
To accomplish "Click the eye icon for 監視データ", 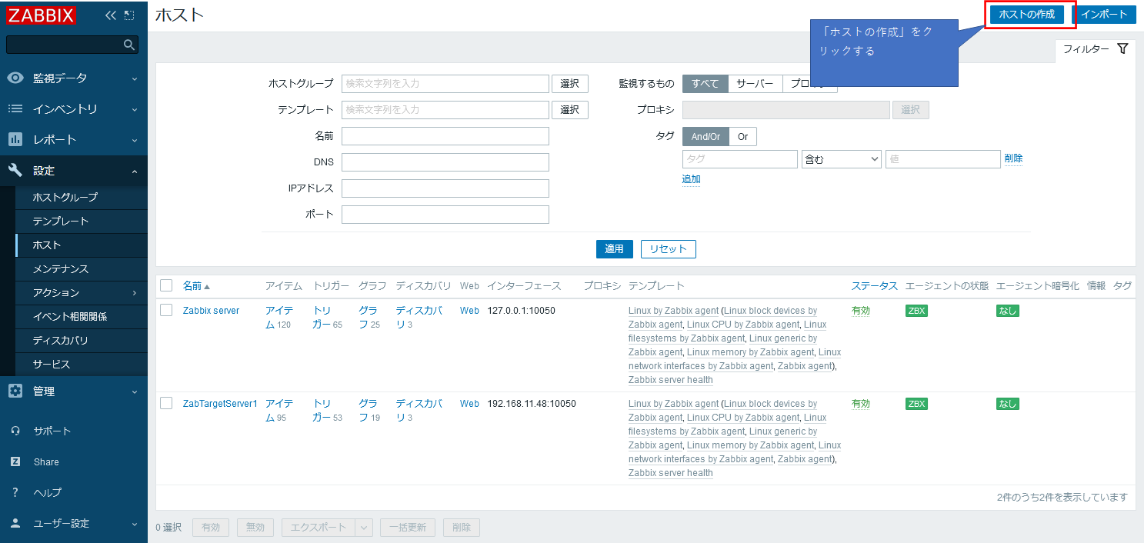I will click(x=15, y=78).
